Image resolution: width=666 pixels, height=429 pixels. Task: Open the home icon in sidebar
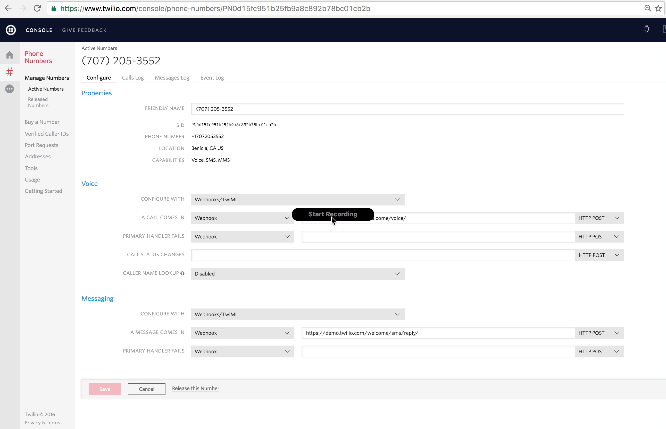pyautogui.click(x=10, y=55)
